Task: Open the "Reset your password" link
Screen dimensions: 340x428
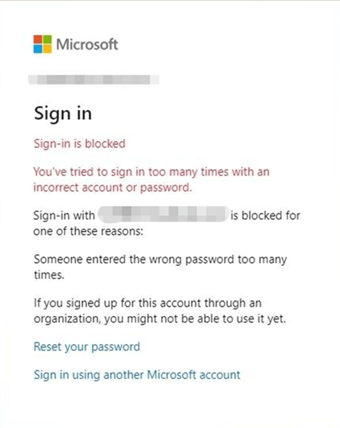Action: 87,347
